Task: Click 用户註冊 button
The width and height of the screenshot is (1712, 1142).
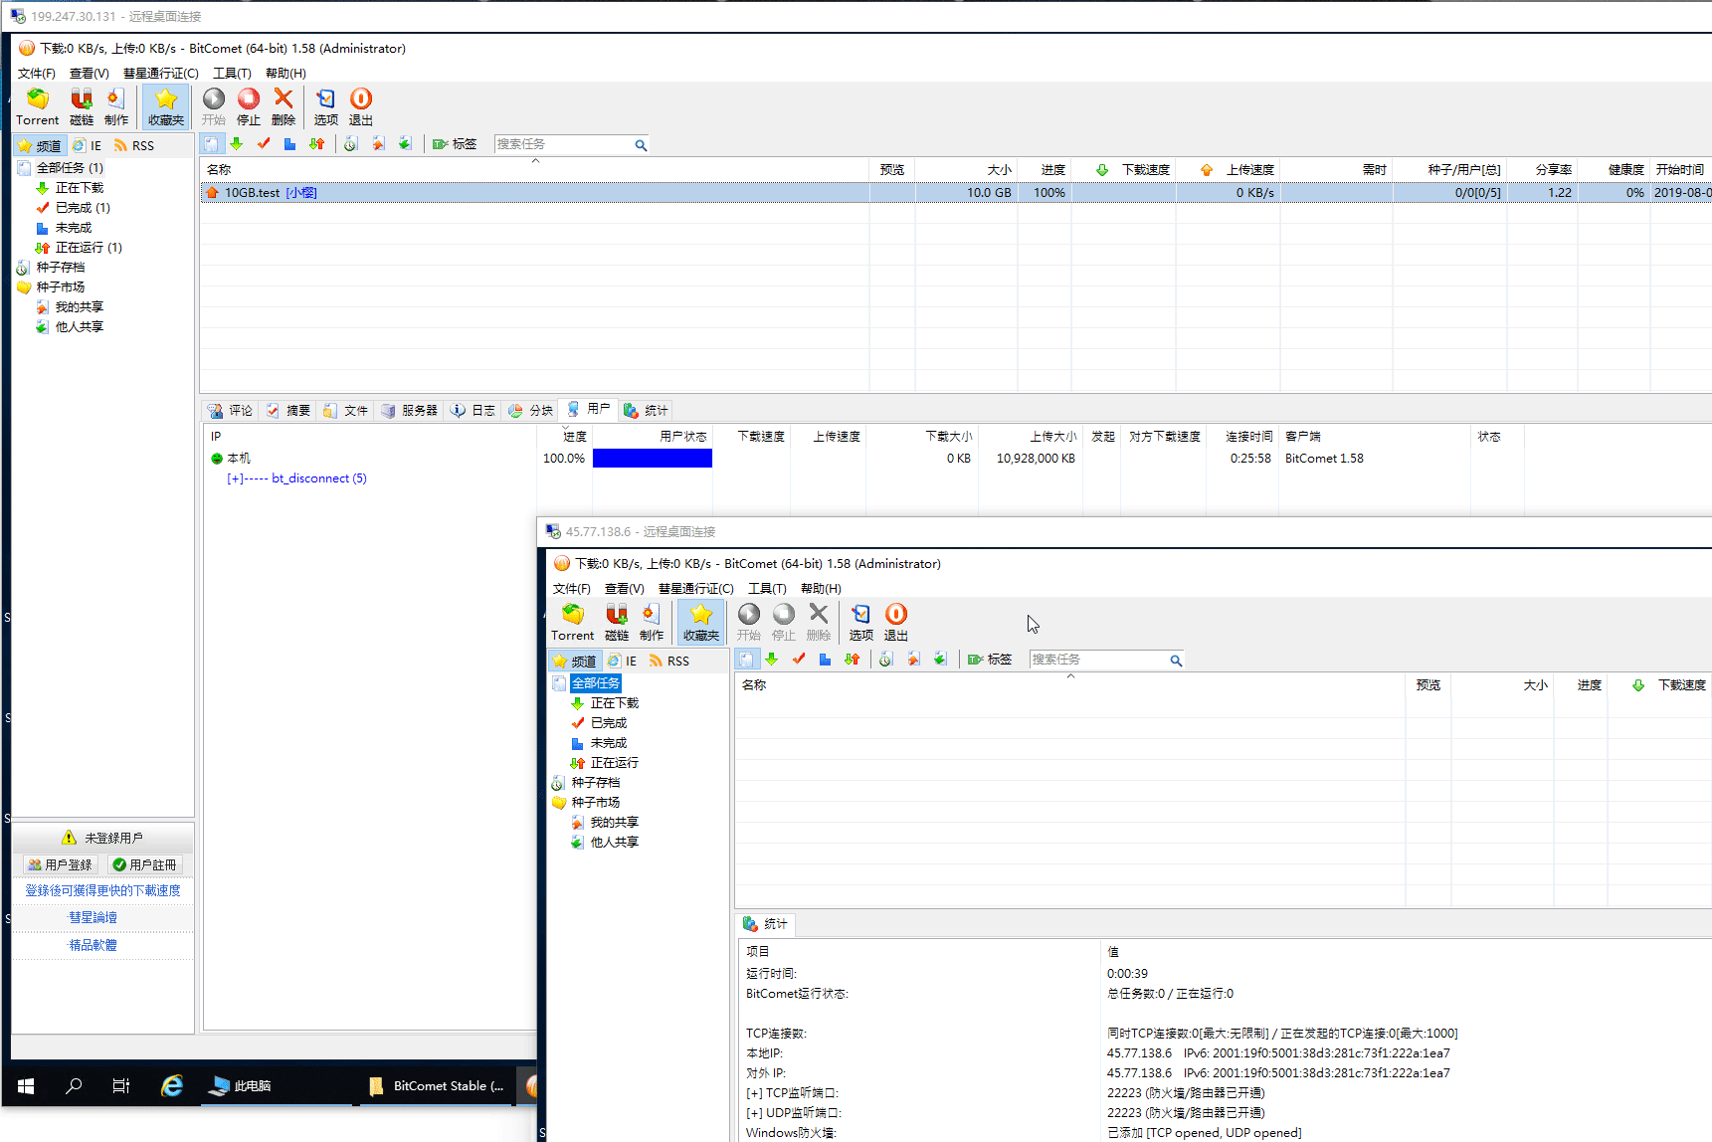Action: (145, 865)
